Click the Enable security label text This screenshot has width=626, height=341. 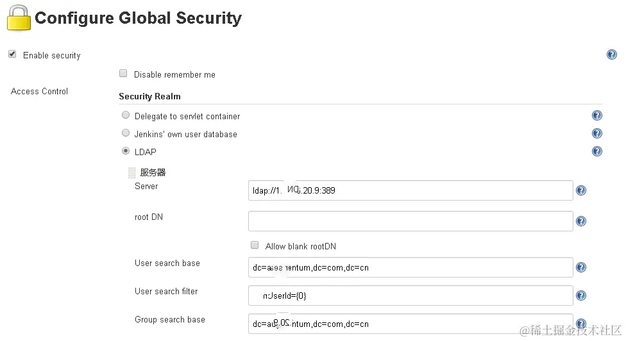pos(52,55)
